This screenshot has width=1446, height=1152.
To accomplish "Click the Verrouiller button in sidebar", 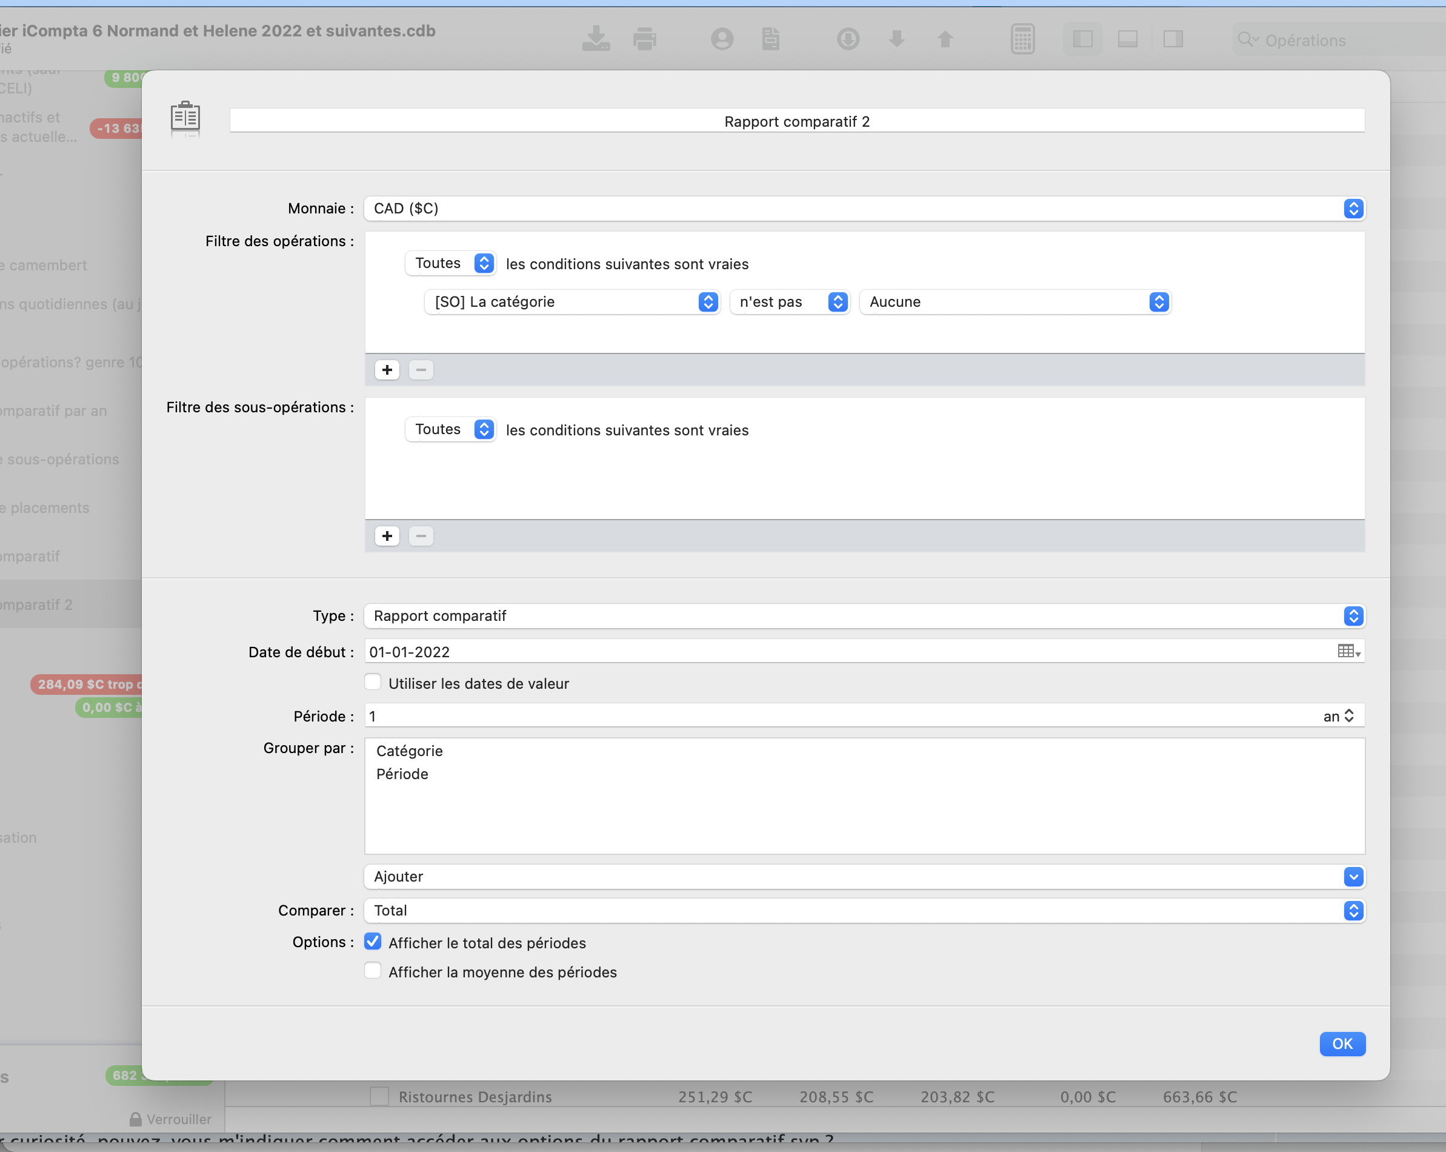I will pos(170,1119).
